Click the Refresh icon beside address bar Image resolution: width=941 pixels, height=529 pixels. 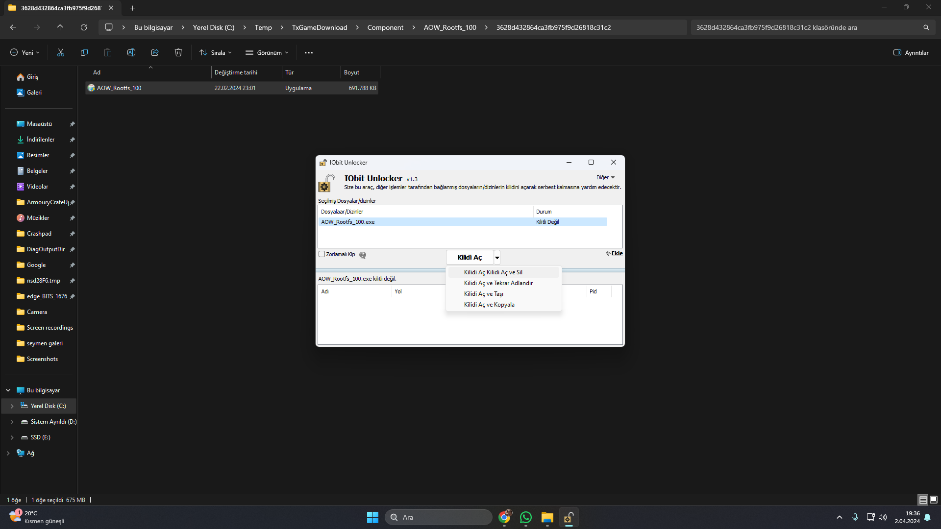84,27
